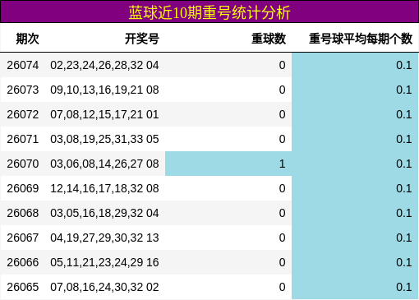This screenshot has width=419, height=300.
Task: Click average value 0.1 in row 26069
Action: (x=404, y=188)
